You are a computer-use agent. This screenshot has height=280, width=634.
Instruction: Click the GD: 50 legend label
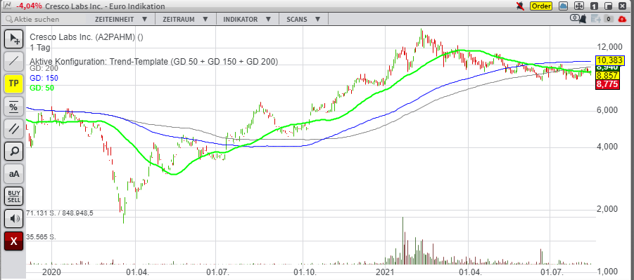(42, 88)
